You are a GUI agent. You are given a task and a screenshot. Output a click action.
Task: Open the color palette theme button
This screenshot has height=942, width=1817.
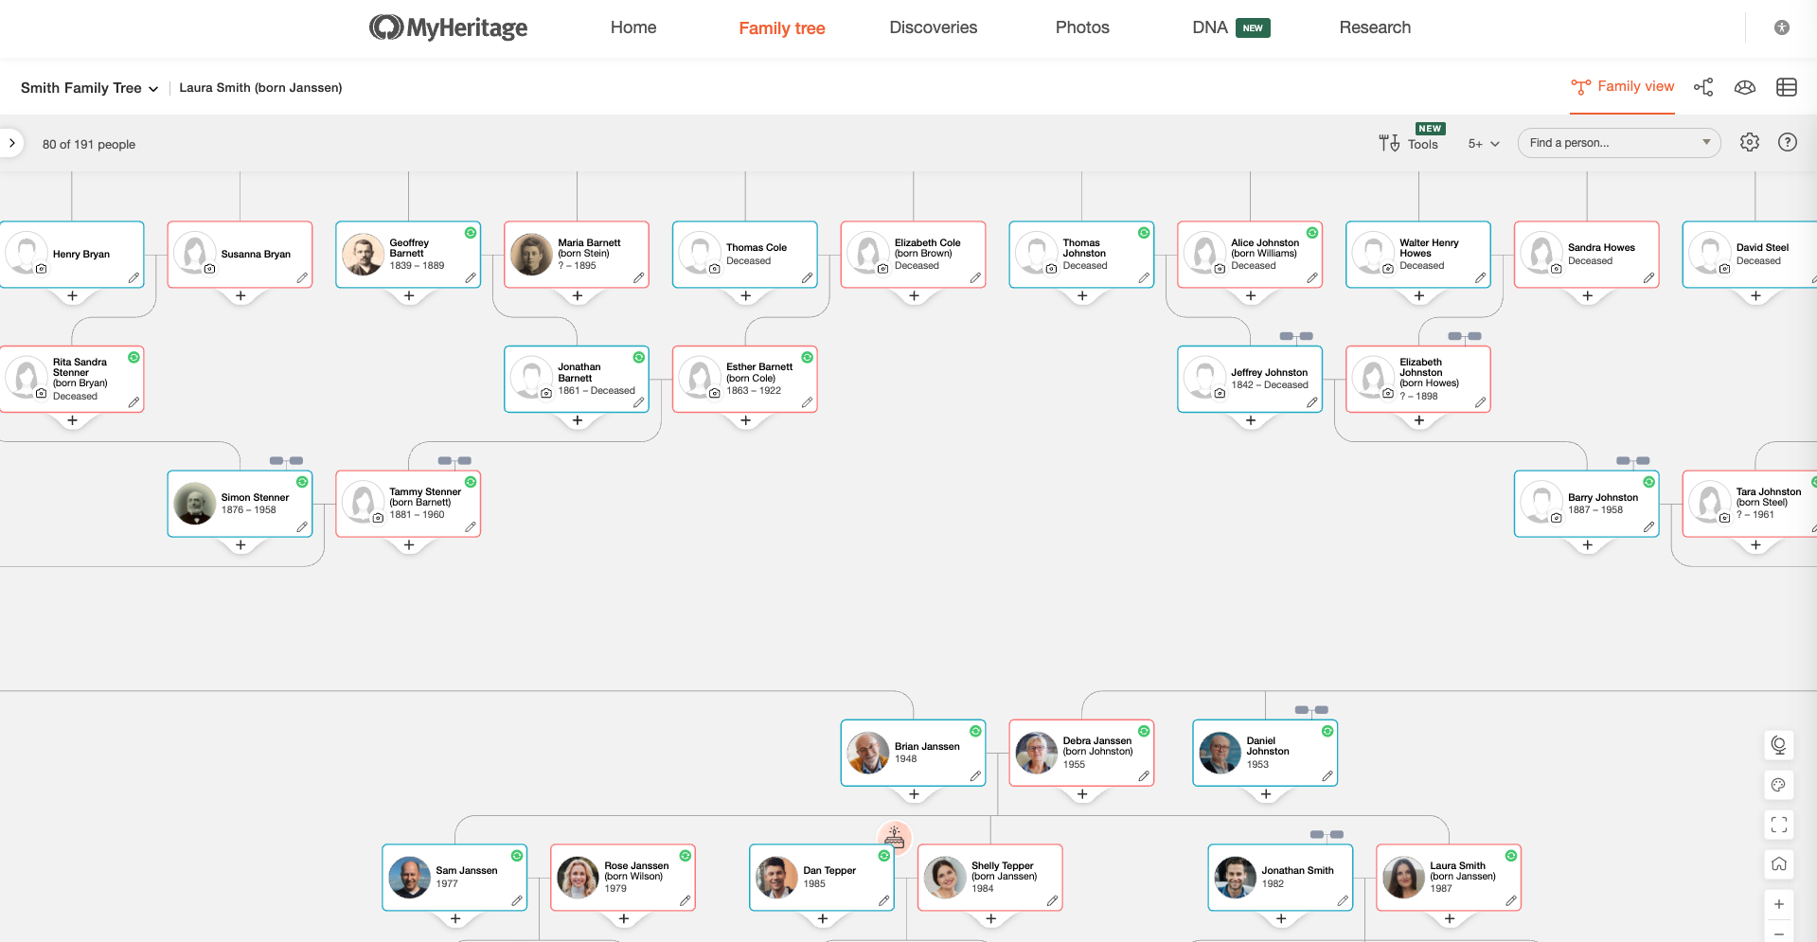[1779, 785]
